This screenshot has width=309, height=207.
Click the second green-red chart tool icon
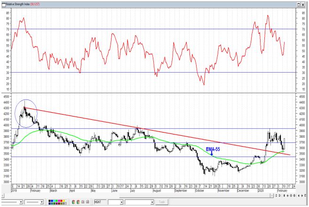tap(78, 202)
